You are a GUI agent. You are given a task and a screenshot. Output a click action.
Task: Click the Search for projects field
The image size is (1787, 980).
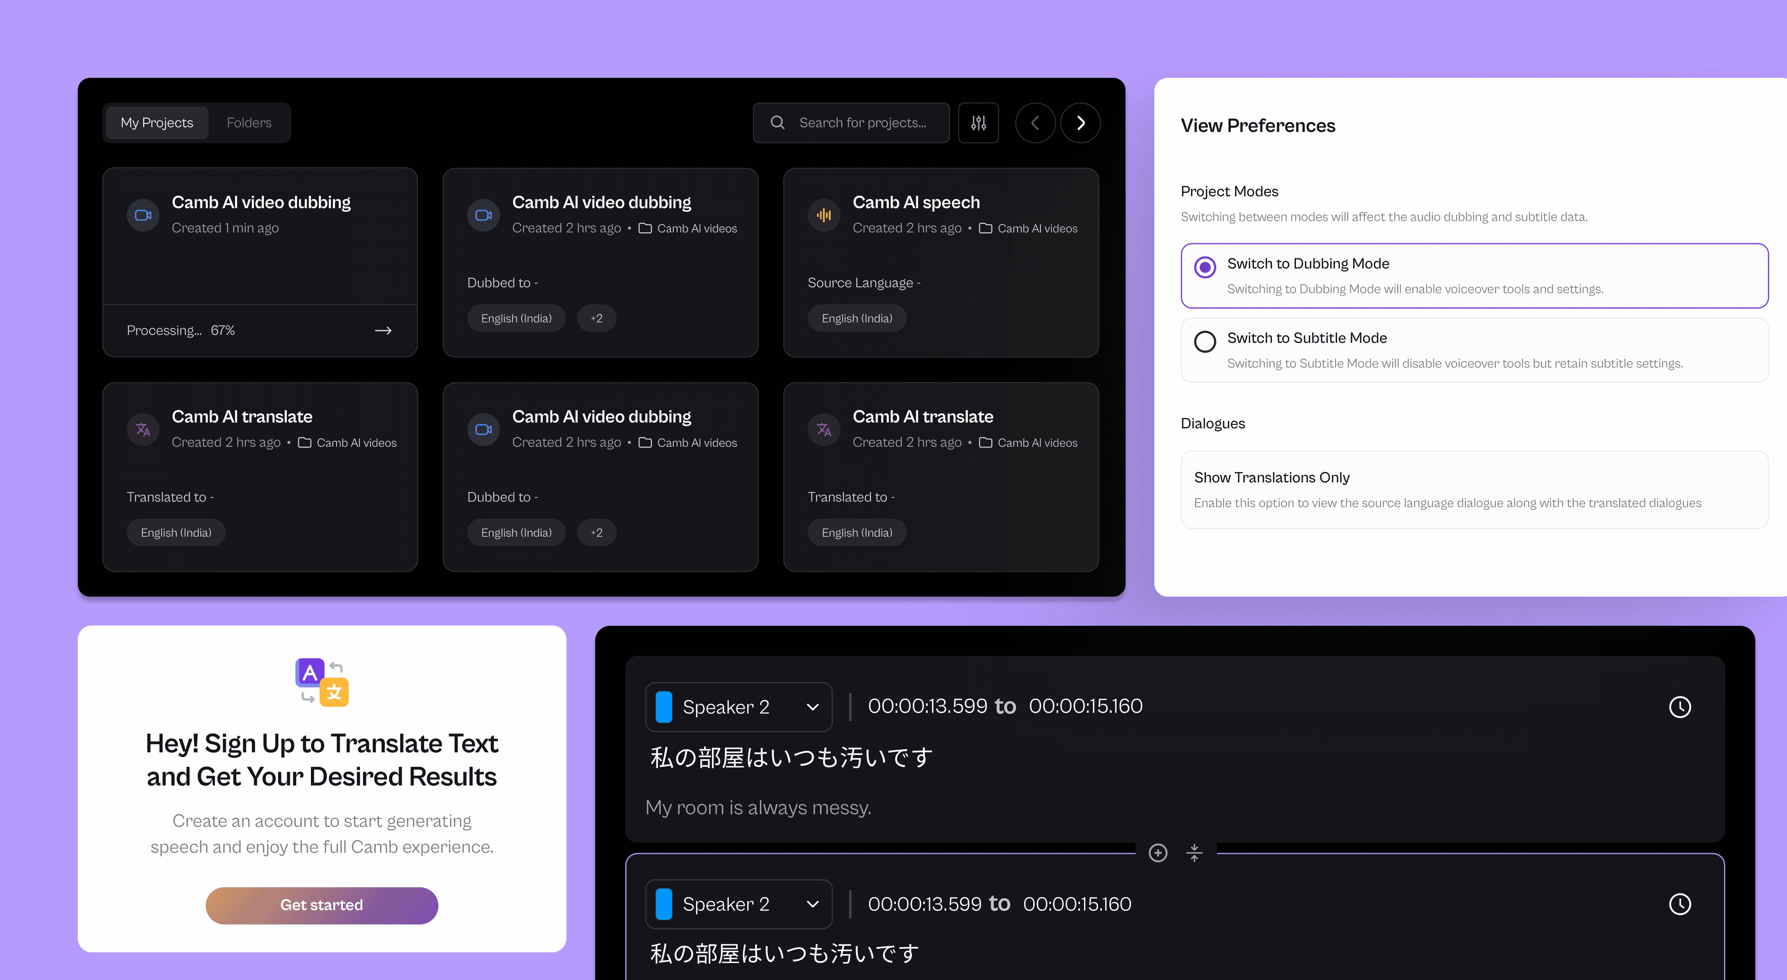(x=851, y=123)
